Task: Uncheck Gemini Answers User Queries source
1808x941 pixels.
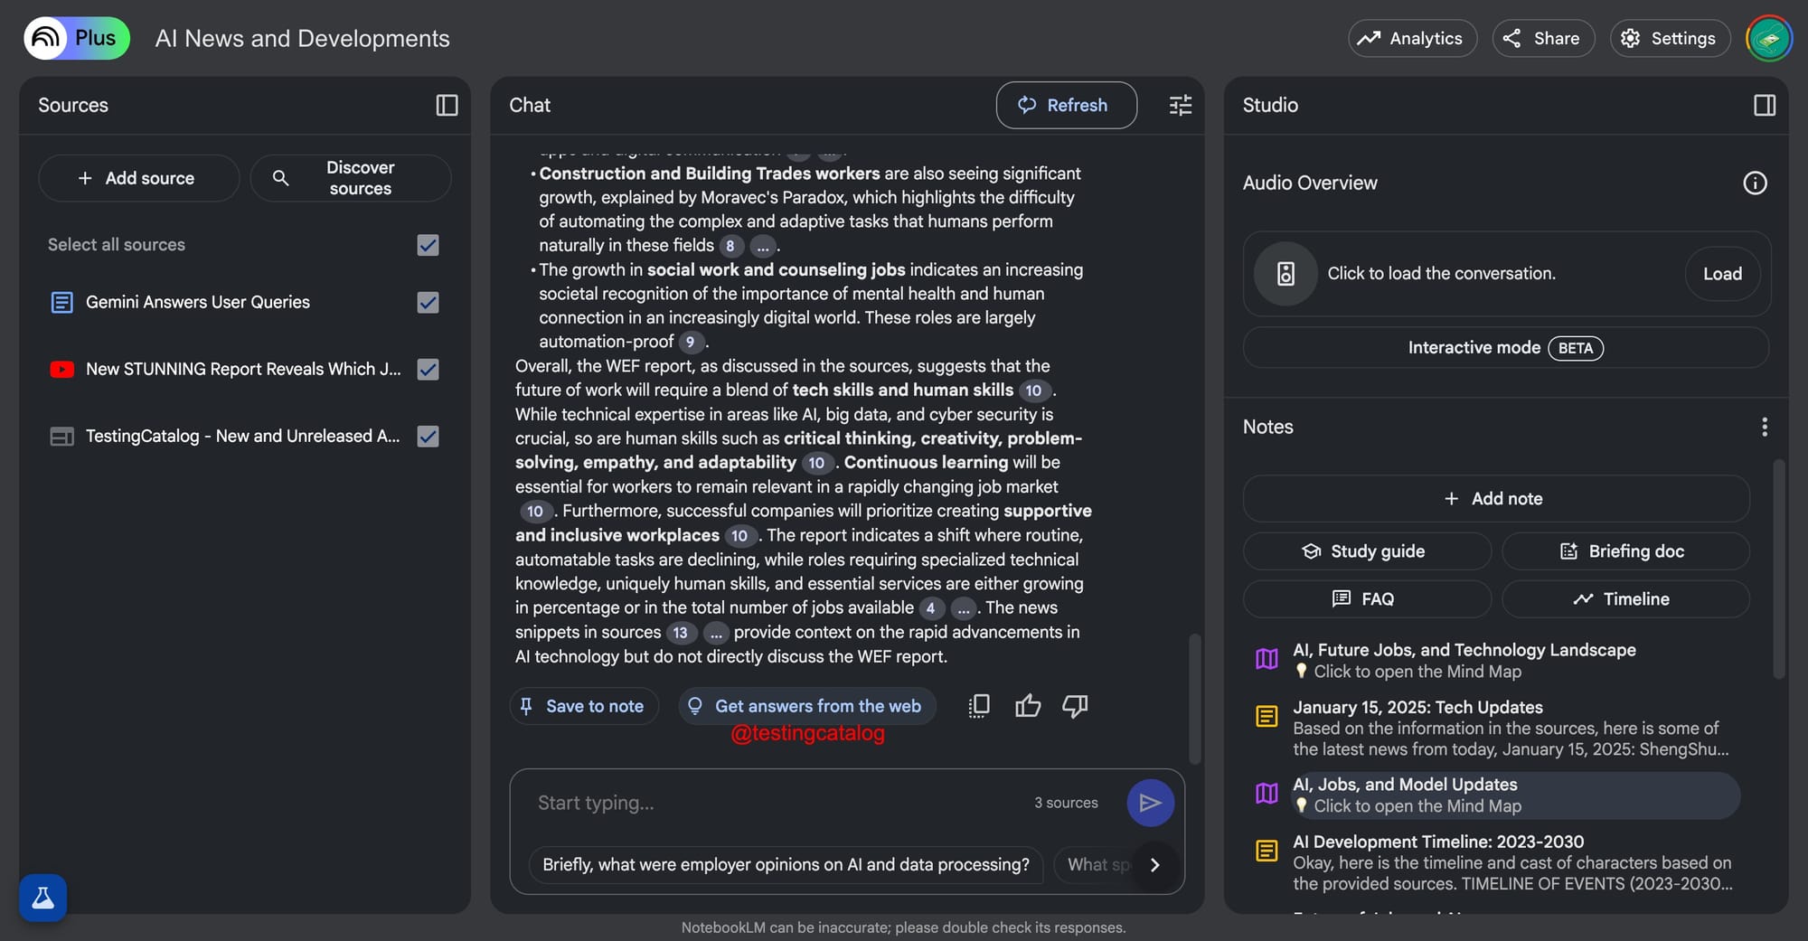Action: pyautogui.click(x=428, y=303)
